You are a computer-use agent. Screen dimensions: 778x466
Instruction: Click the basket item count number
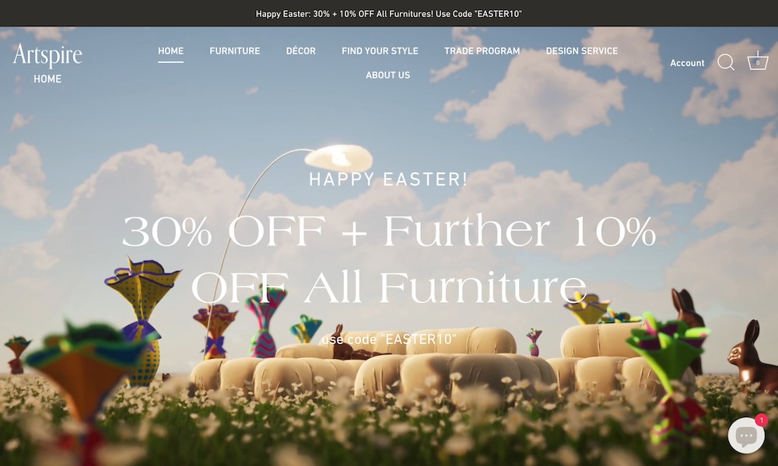pyautogui.click(x=758, y=63)
